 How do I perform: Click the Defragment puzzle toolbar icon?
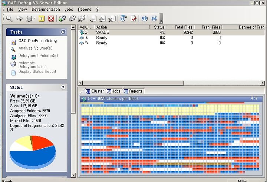(x=29, y=18)
